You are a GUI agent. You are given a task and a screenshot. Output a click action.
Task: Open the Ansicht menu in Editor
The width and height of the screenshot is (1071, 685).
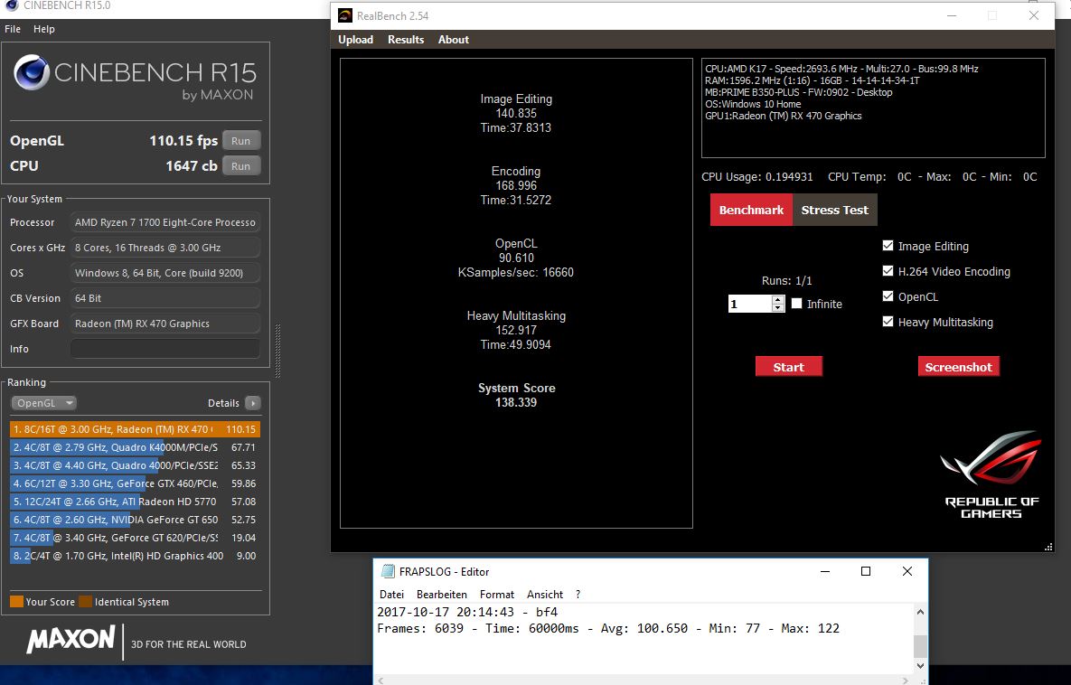pyautogui.click(x=545, y=594)
